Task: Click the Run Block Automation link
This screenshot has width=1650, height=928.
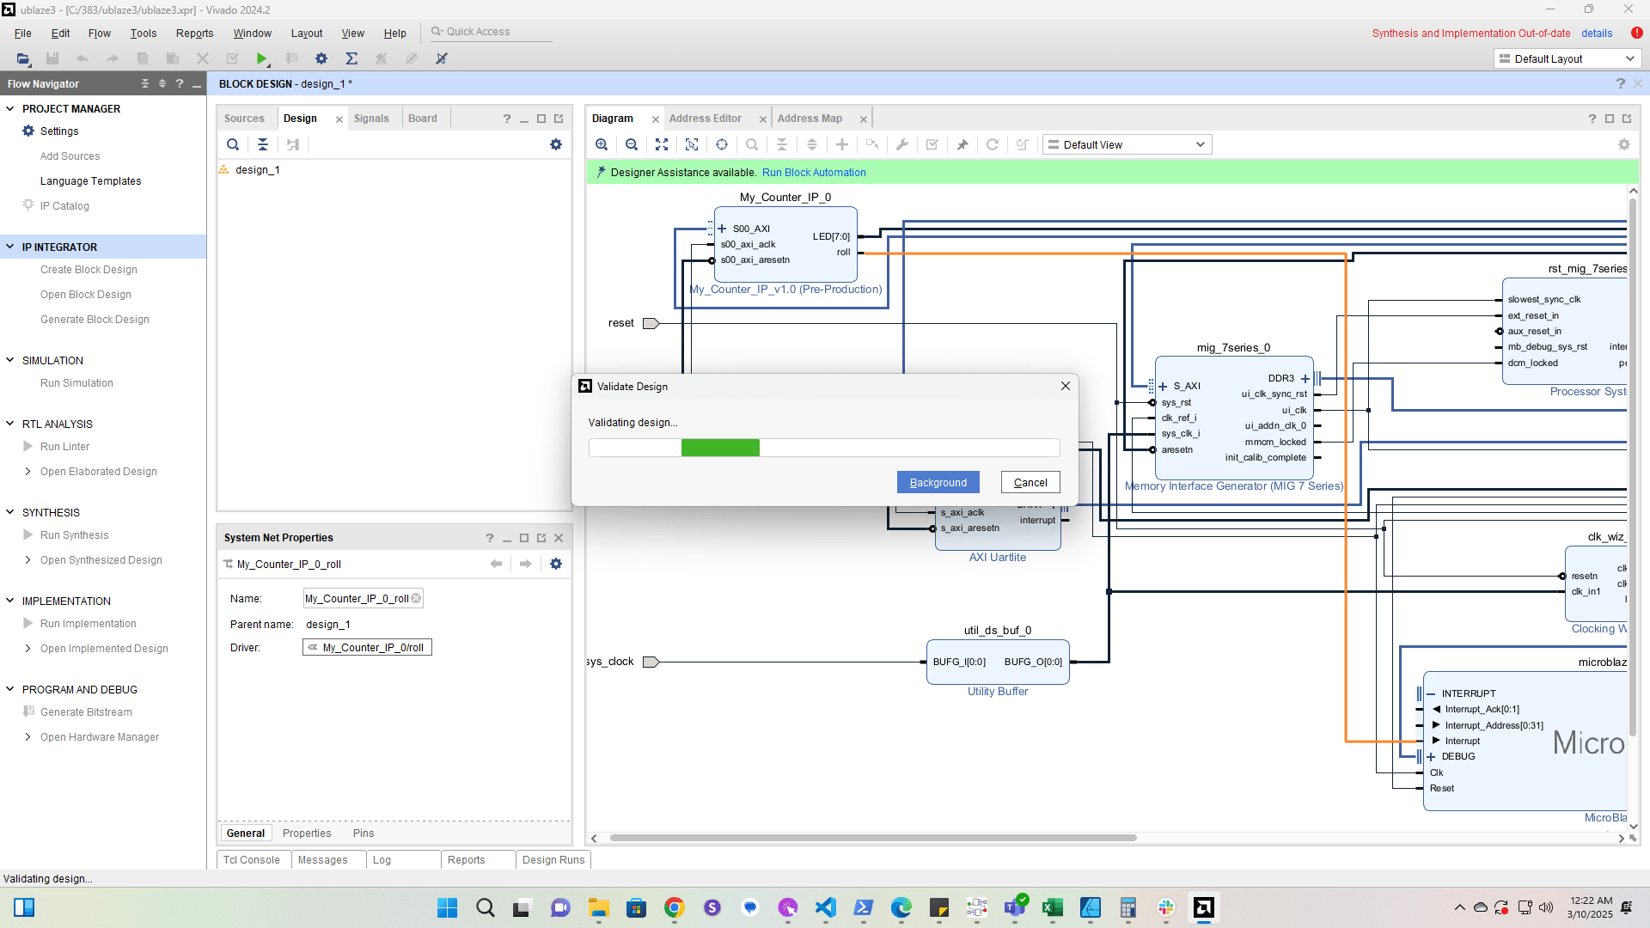Action: point(813,173)
